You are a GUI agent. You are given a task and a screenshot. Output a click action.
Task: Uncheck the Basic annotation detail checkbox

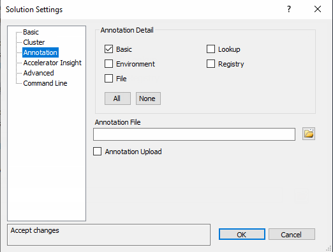tap(108, 49)
